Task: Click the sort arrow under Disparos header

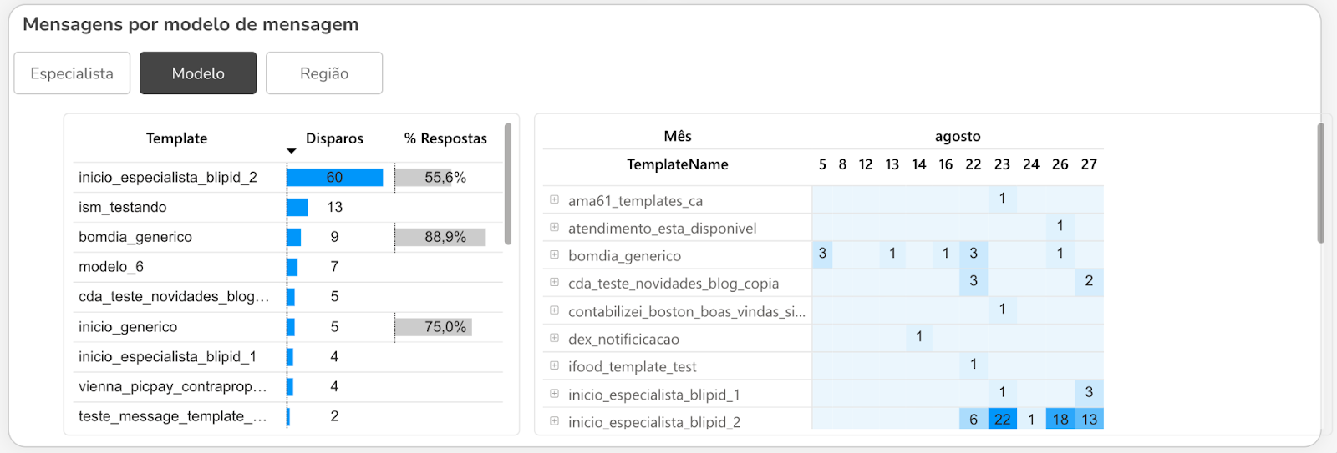Action: pos(292,151)
